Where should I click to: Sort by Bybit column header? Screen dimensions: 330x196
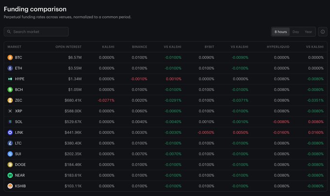coord(209,47)
